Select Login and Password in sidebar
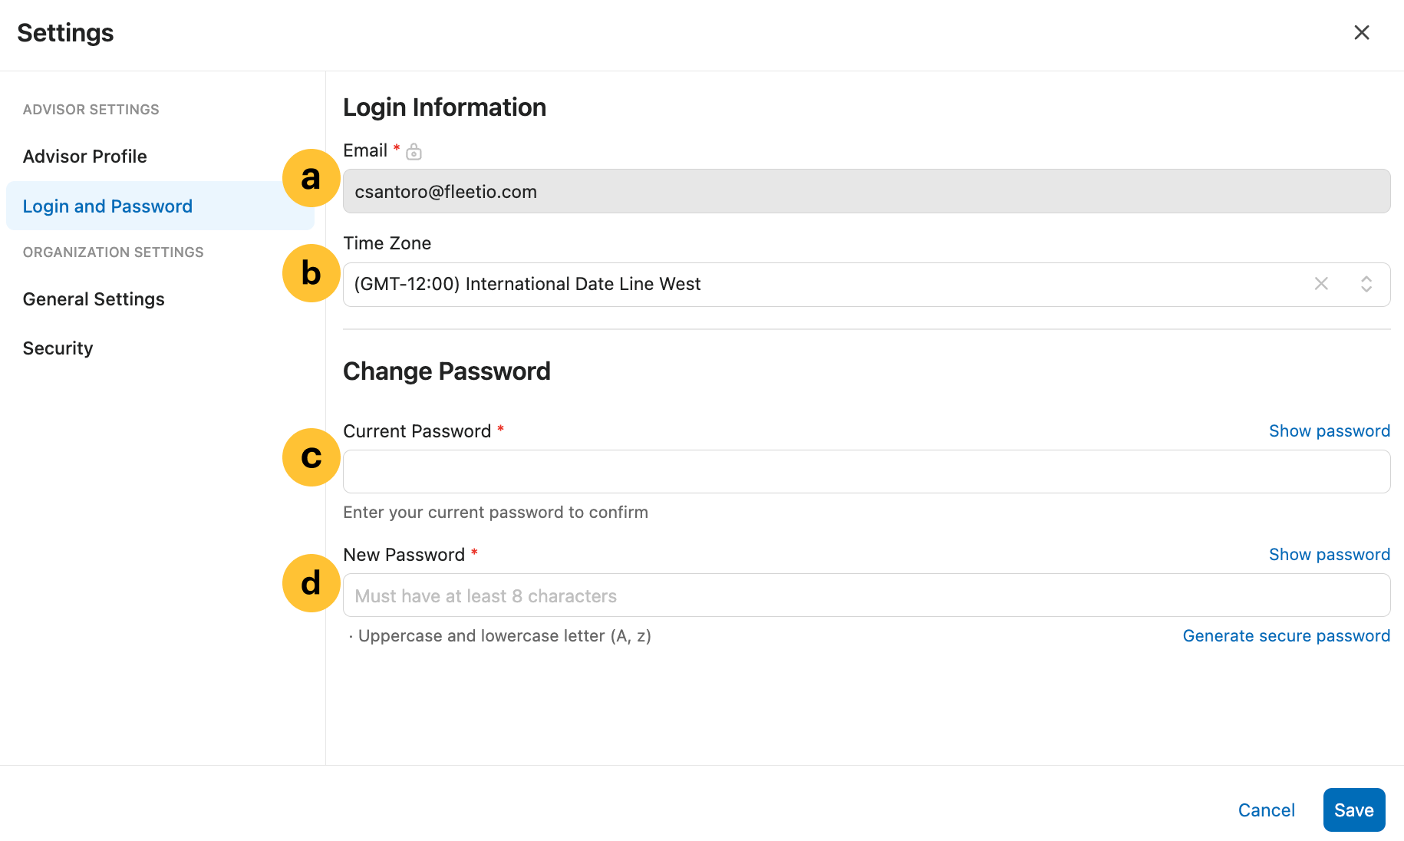1404x841 pixels. (107, 206)
